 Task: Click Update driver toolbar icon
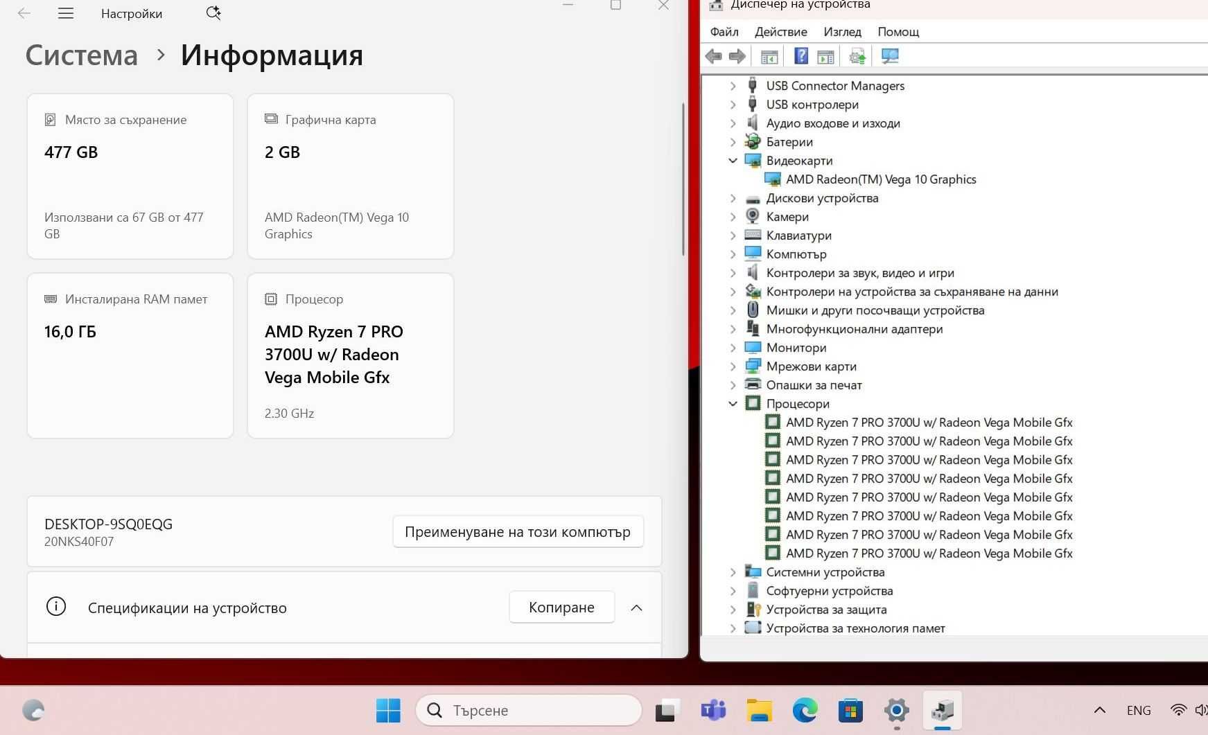pyautogui.click(x=857, y=56)
